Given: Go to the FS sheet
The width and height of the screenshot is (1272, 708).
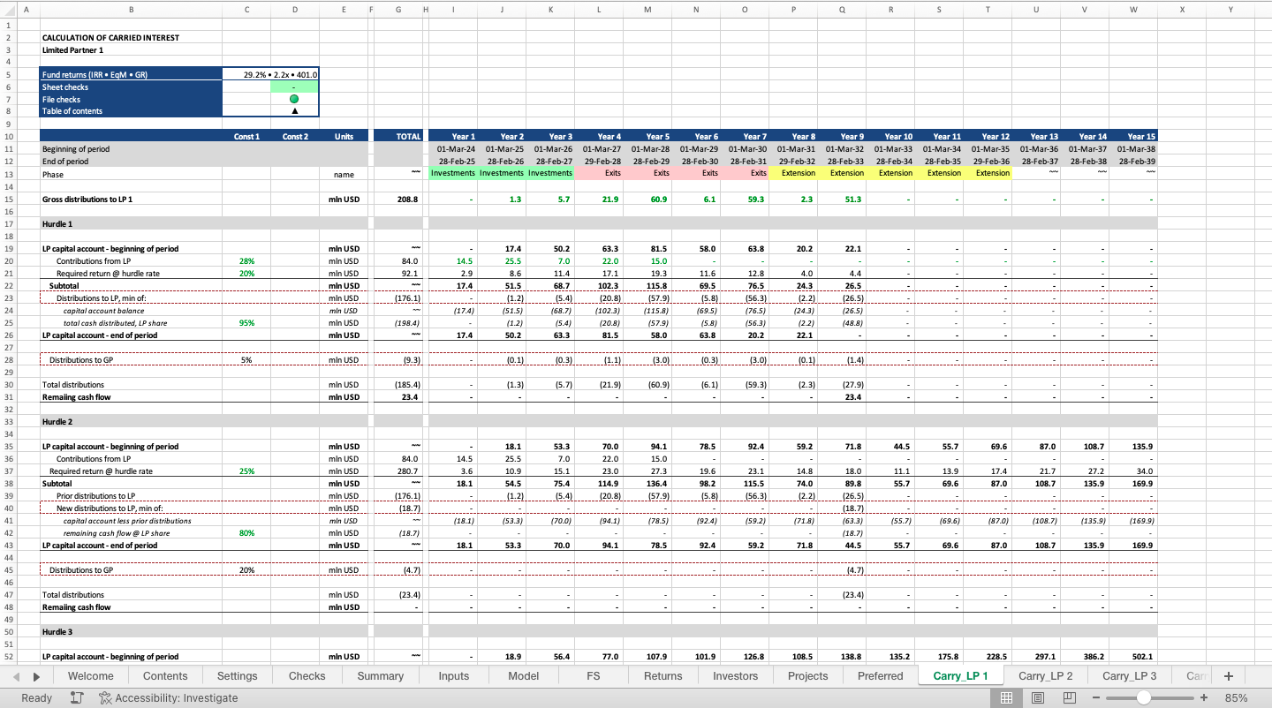Looking at the screenshot, I should [x=594, y=676].
